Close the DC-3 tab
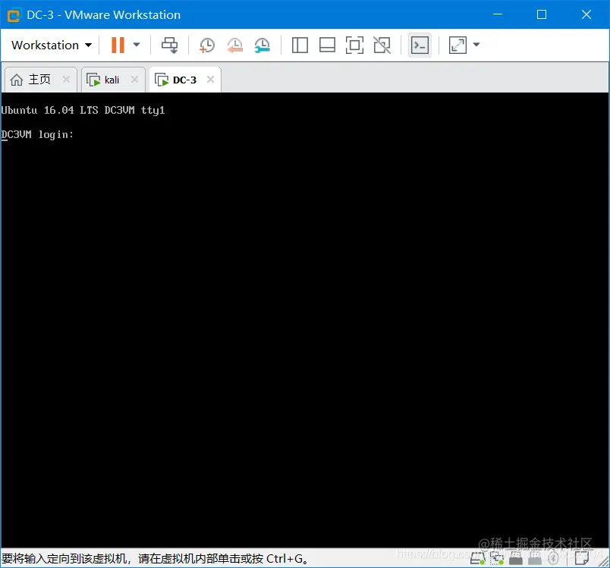 210,80
